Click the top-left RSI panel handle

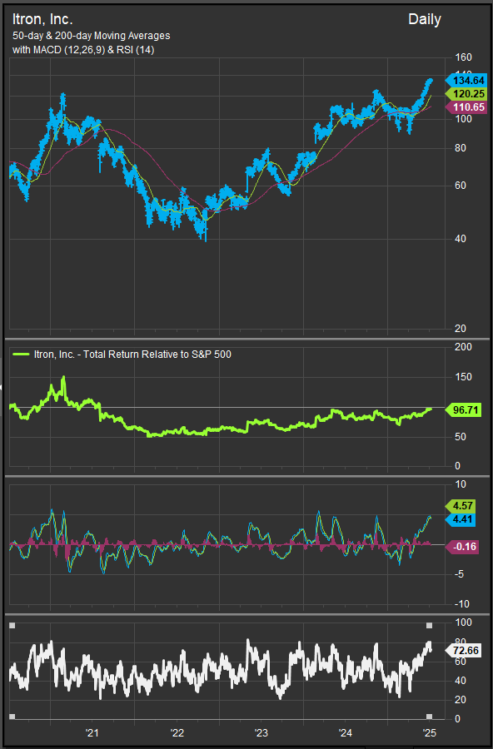click(12, 625)
